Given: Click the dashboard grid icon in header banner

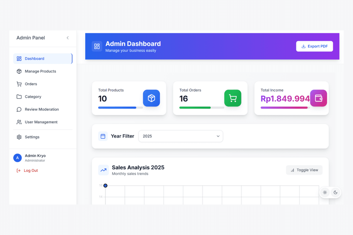Looking at the screenshot, I should click(x=97, y=46).
